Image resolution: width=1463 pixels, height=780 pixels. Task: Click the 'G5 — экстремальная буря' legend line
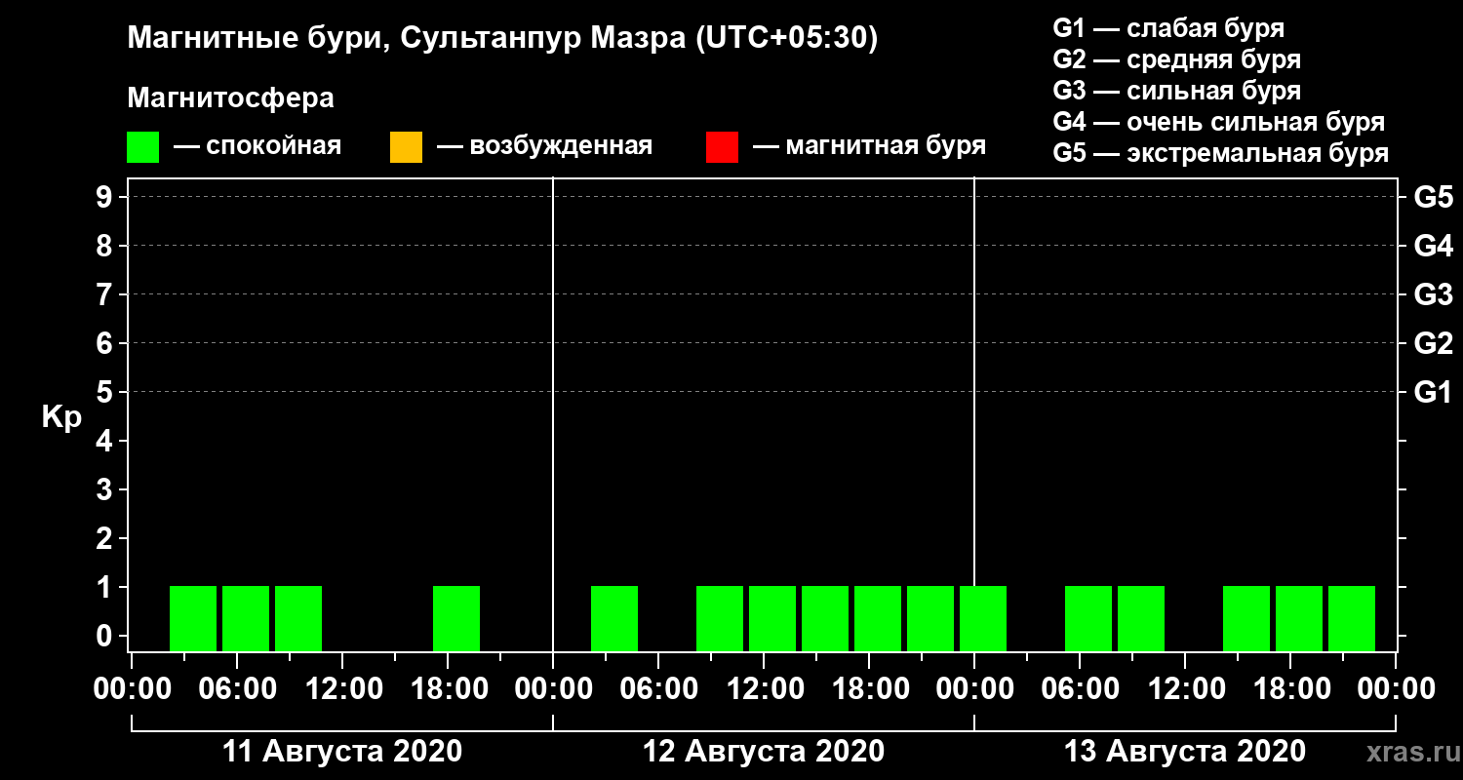click(1221, 154)
